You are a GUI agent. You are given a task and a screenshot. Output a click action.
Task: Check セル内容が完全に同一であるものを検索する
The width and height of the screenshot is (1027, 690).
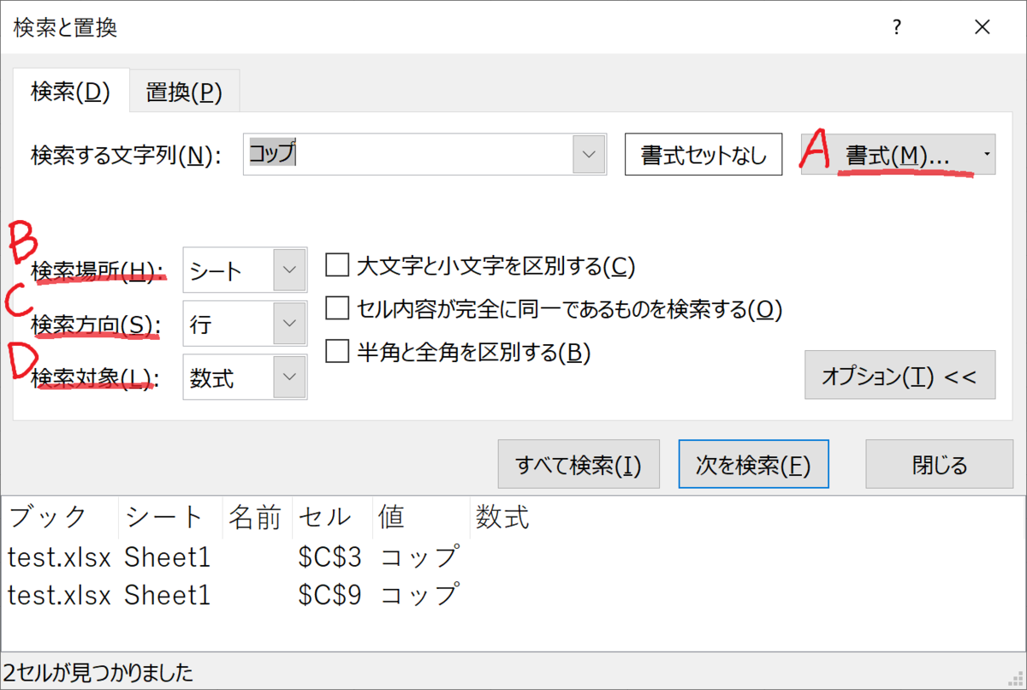click(x=337, y=309)
